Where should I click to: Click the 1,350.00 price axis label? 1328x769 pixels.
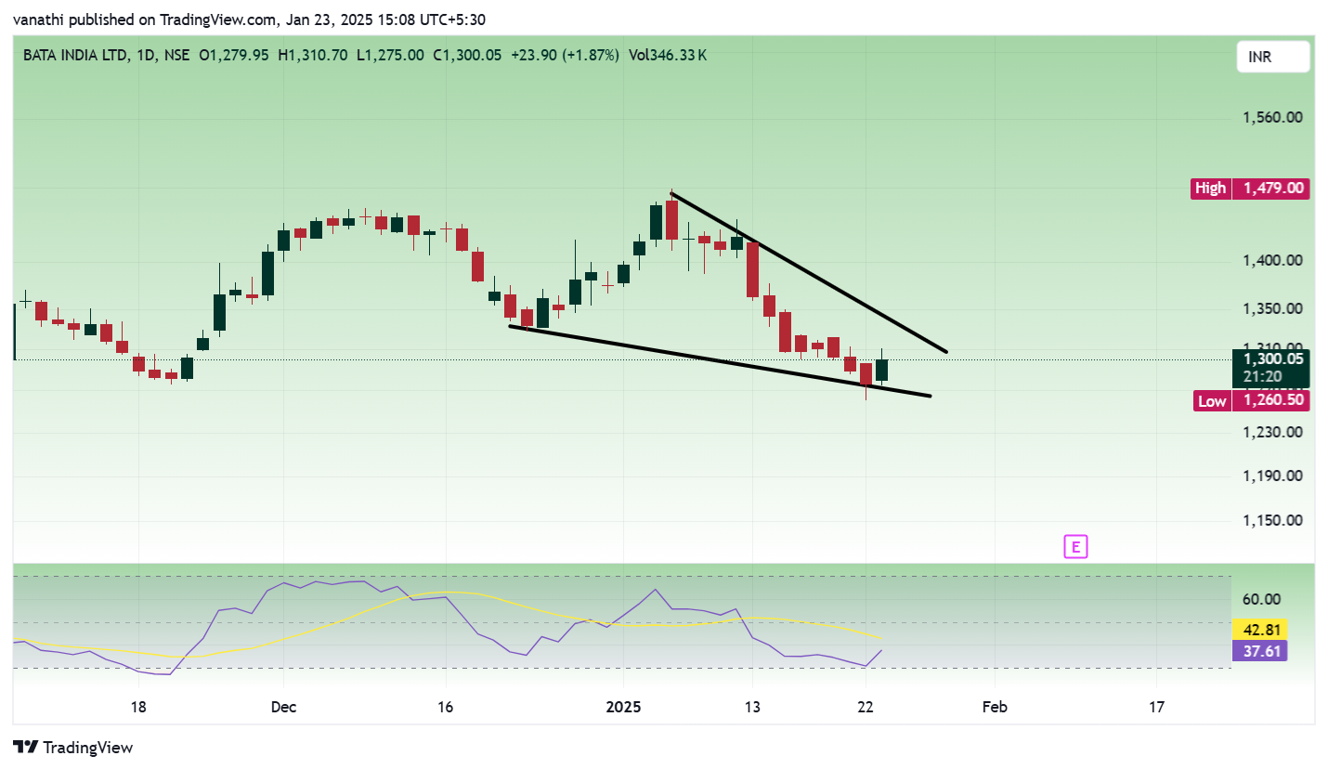pos(1274,309)
